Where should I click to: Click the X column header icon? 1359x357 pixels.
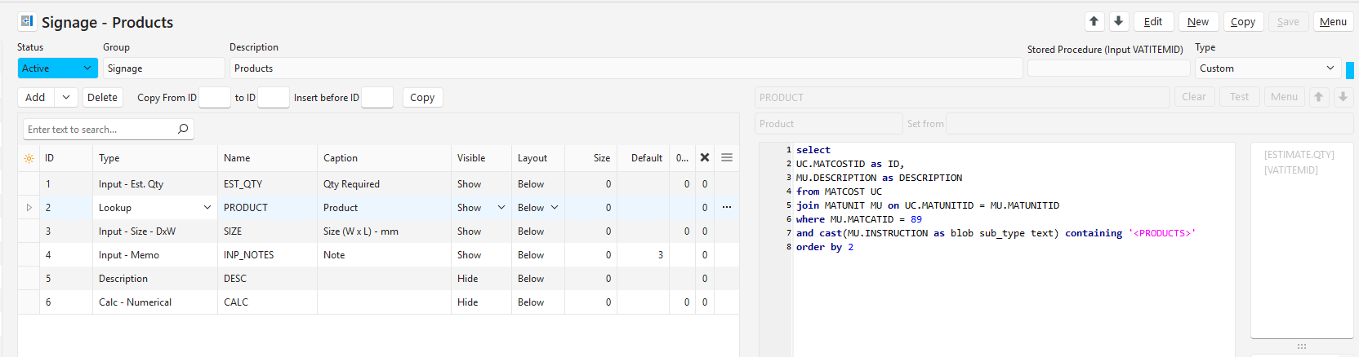[705, 157]
